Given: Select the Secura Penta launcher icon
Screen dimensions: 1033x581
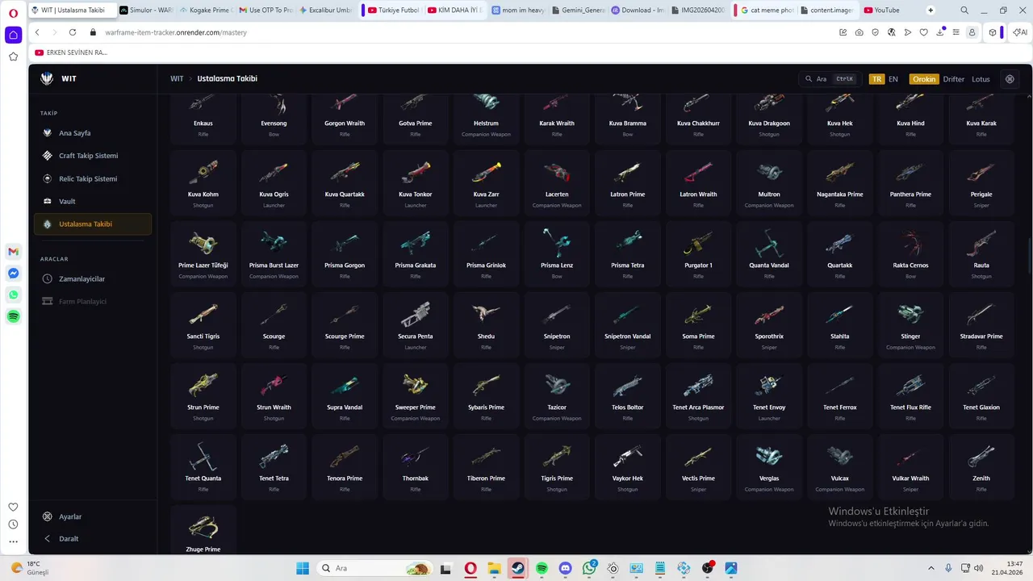Looking at the screenshot, I should click(416, 314).
